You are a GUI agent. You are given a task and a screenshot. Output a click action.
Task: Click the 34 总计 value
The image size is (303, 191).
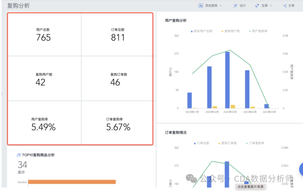(22, 165)
